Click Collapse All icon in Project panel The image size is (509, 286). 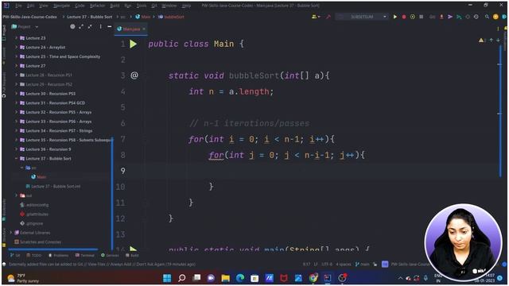[x=90, y=26]
